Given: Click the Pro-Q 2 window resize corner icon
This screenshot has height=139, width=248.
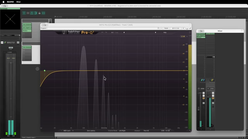Looking at the screenshot, I should pyautogui.click(x=190, y=131).
